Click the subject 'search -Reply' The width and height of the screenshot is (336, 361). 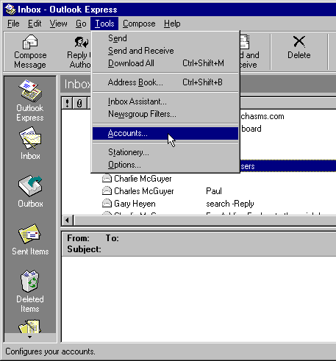tap(230, 204)
